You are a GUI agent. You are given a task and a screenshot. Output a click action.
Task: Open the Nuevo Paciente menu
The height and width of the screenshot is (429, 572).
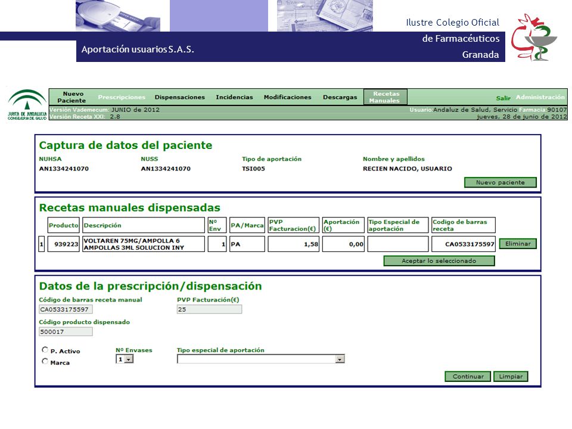pyautogui.click(x=71, y=97)
